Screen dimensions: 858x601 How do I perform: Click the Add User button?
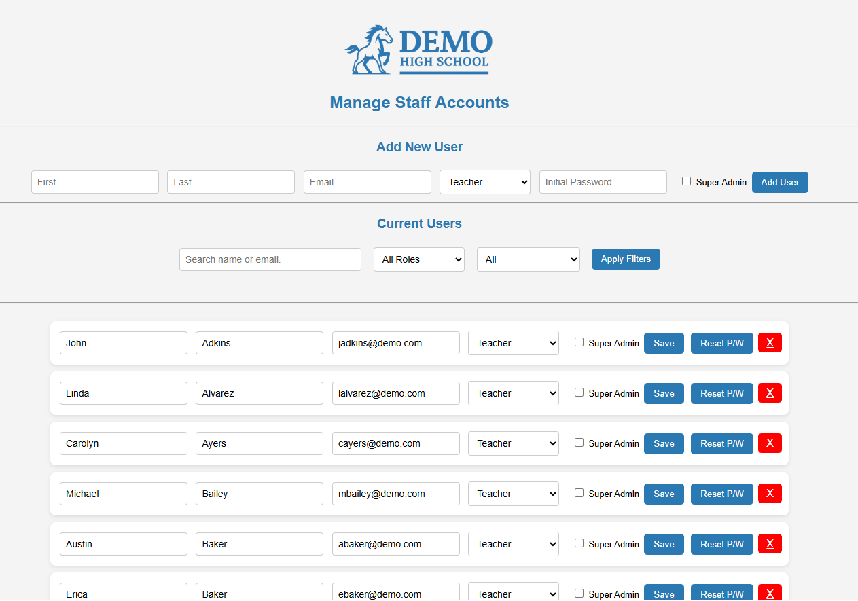[x=779, y=182]
